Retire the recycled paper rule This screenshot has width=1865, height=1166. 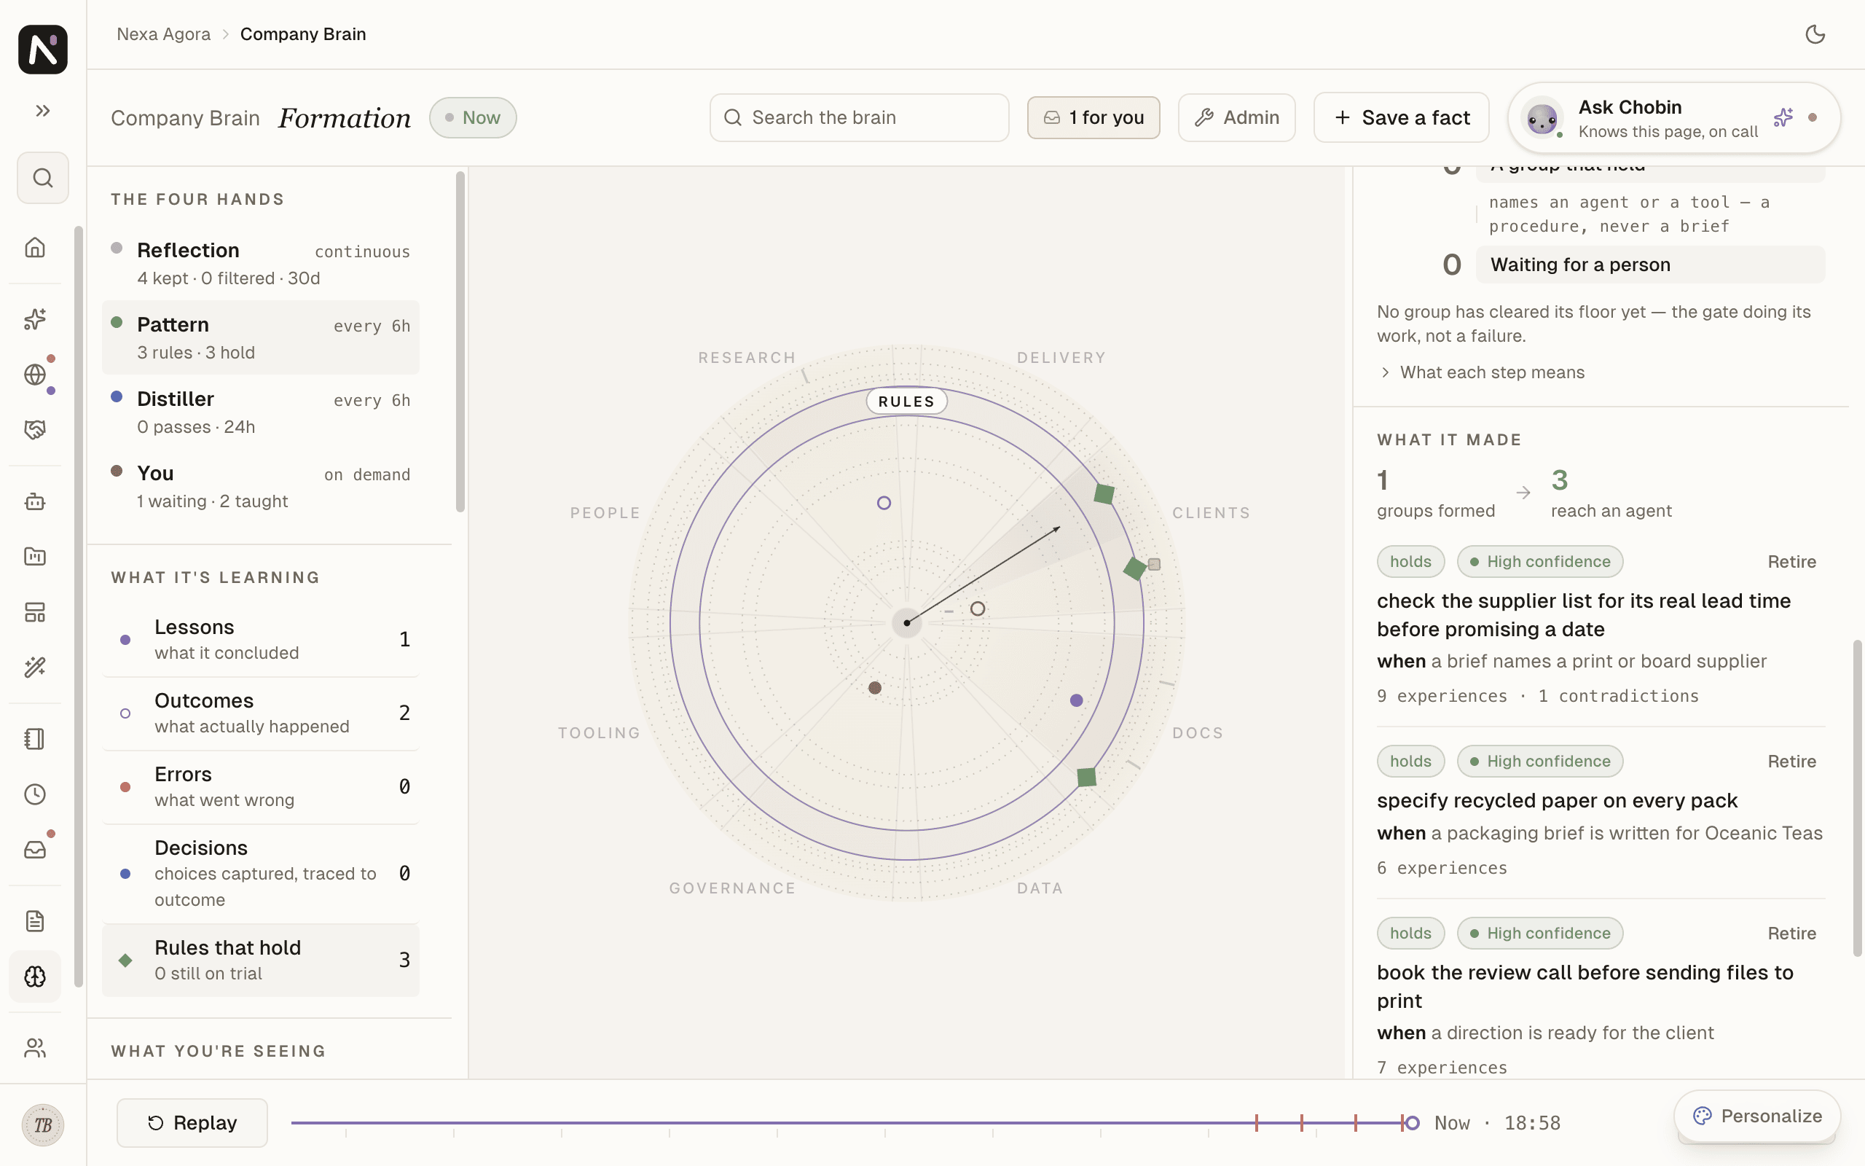1792,761
